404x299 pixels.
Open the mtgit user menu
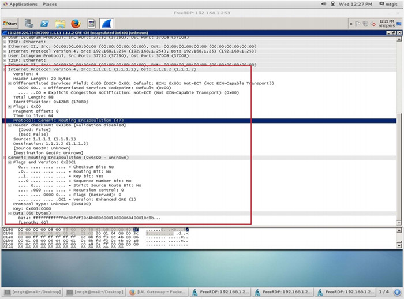388,4
